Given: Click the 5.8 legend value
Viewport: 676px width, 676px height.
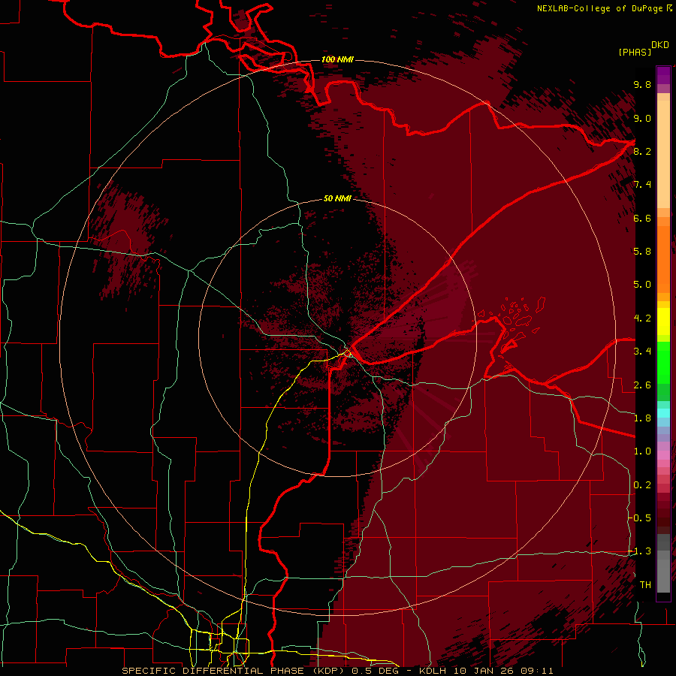Looking at the screenshot, I should tap(642, 252).
